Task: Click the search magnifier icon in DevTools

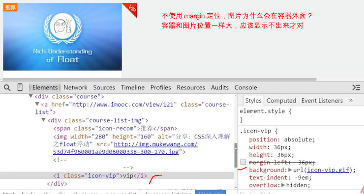Action: point(7,87)
